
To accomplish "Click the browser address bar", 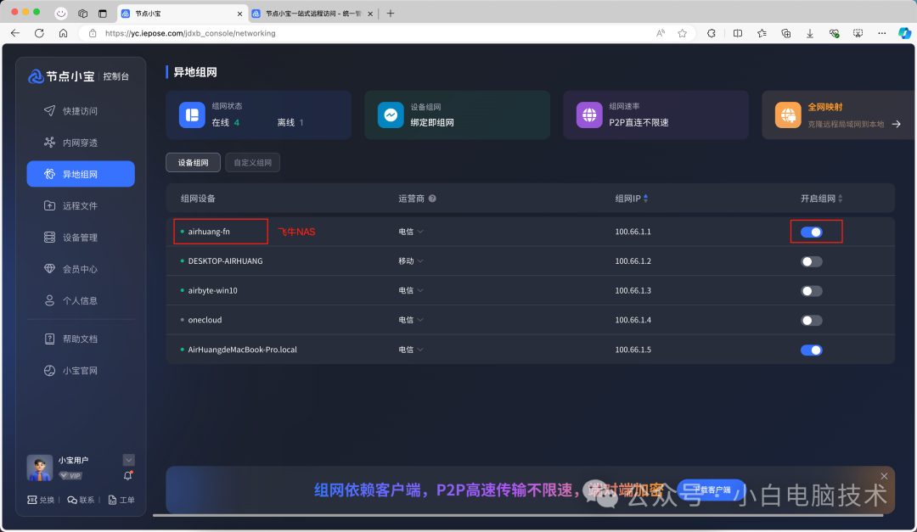I will tap(255, 34).
